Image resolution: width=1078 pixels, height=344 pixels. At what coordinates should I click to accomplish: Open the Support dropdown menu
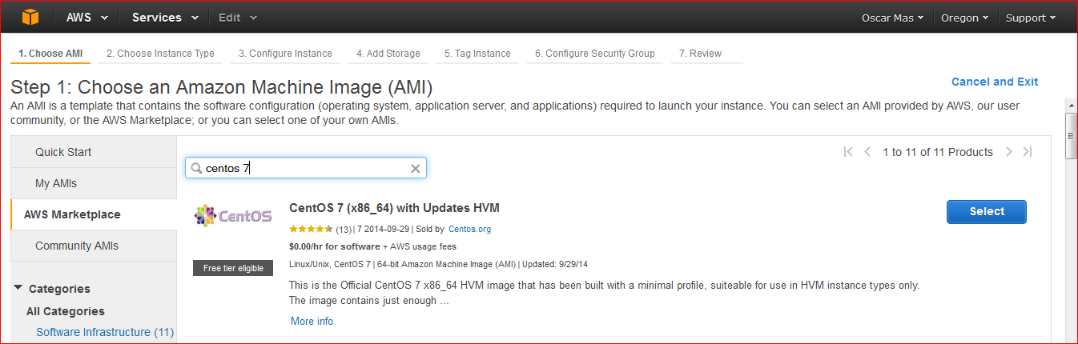pyautogui.click(x=1030, y=18)
